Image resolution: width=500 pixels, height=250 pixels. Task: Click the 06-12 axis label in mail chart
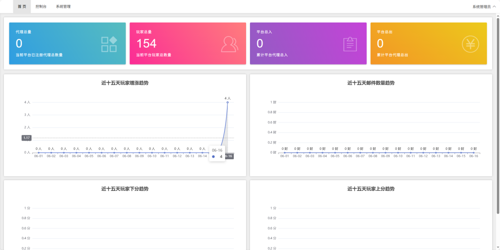coord(423,156)
